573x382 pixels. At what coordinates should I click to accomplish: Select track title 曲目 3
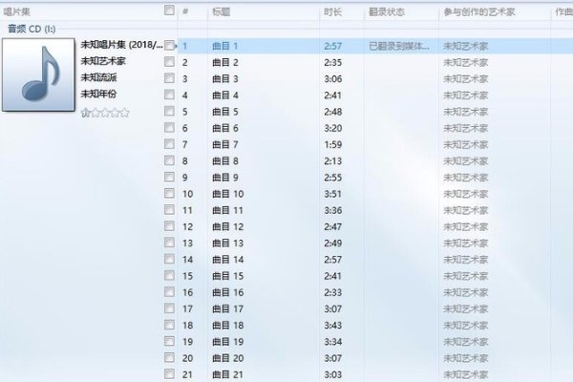(x=225, y=79)
